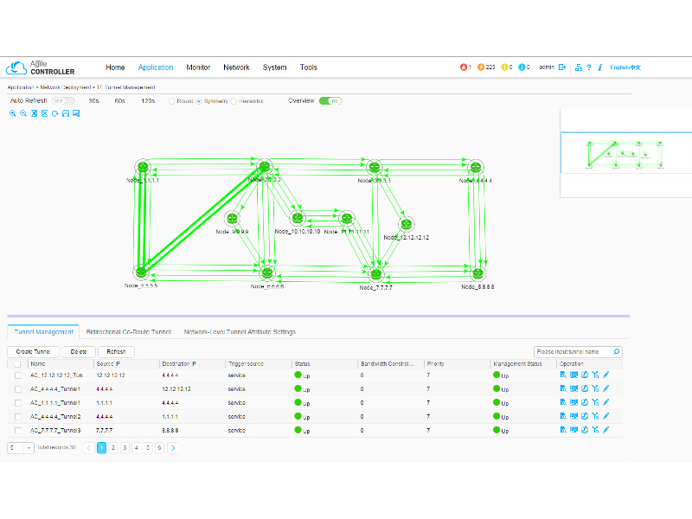Select the Hierarchic layout radio button
Viewport: 692px width, 519px height.
coord(234,101)
